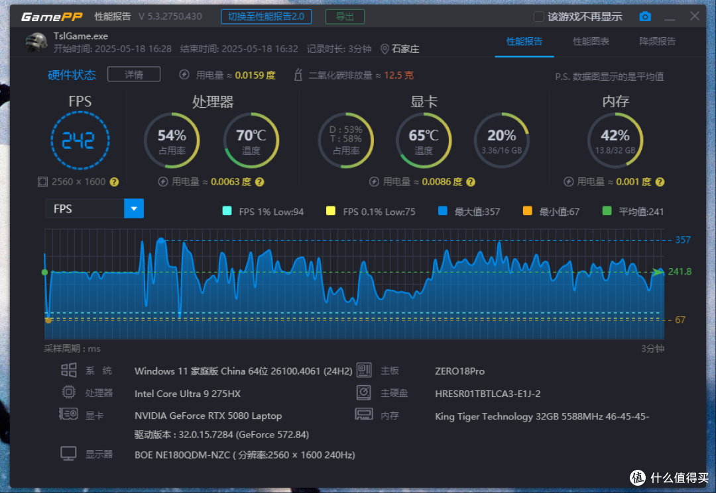
Task: Click the Intel Core Ultra 9 275HX text
Action: pos(187,394)
